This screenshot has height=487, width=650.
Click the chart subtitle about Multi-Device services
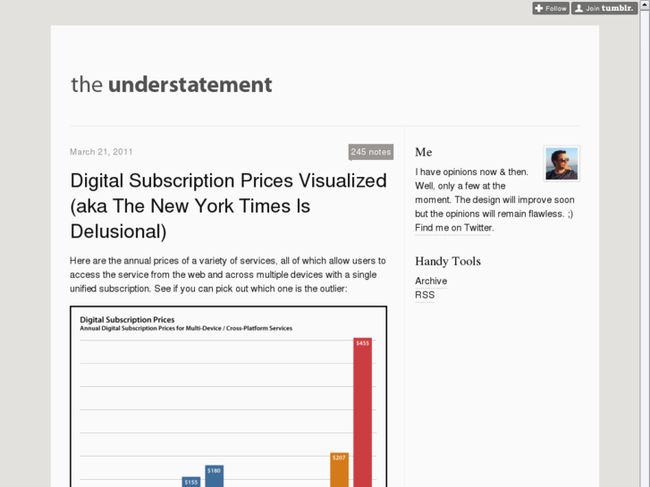pyautogui.click(x=186, y=329)
